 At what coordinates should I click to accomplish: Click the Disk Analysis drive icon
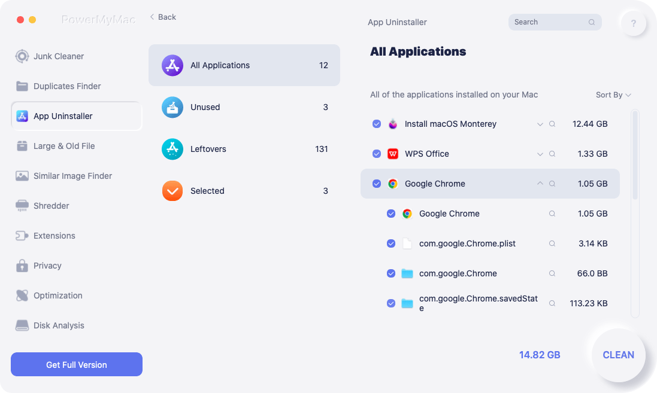coord(22,325)
